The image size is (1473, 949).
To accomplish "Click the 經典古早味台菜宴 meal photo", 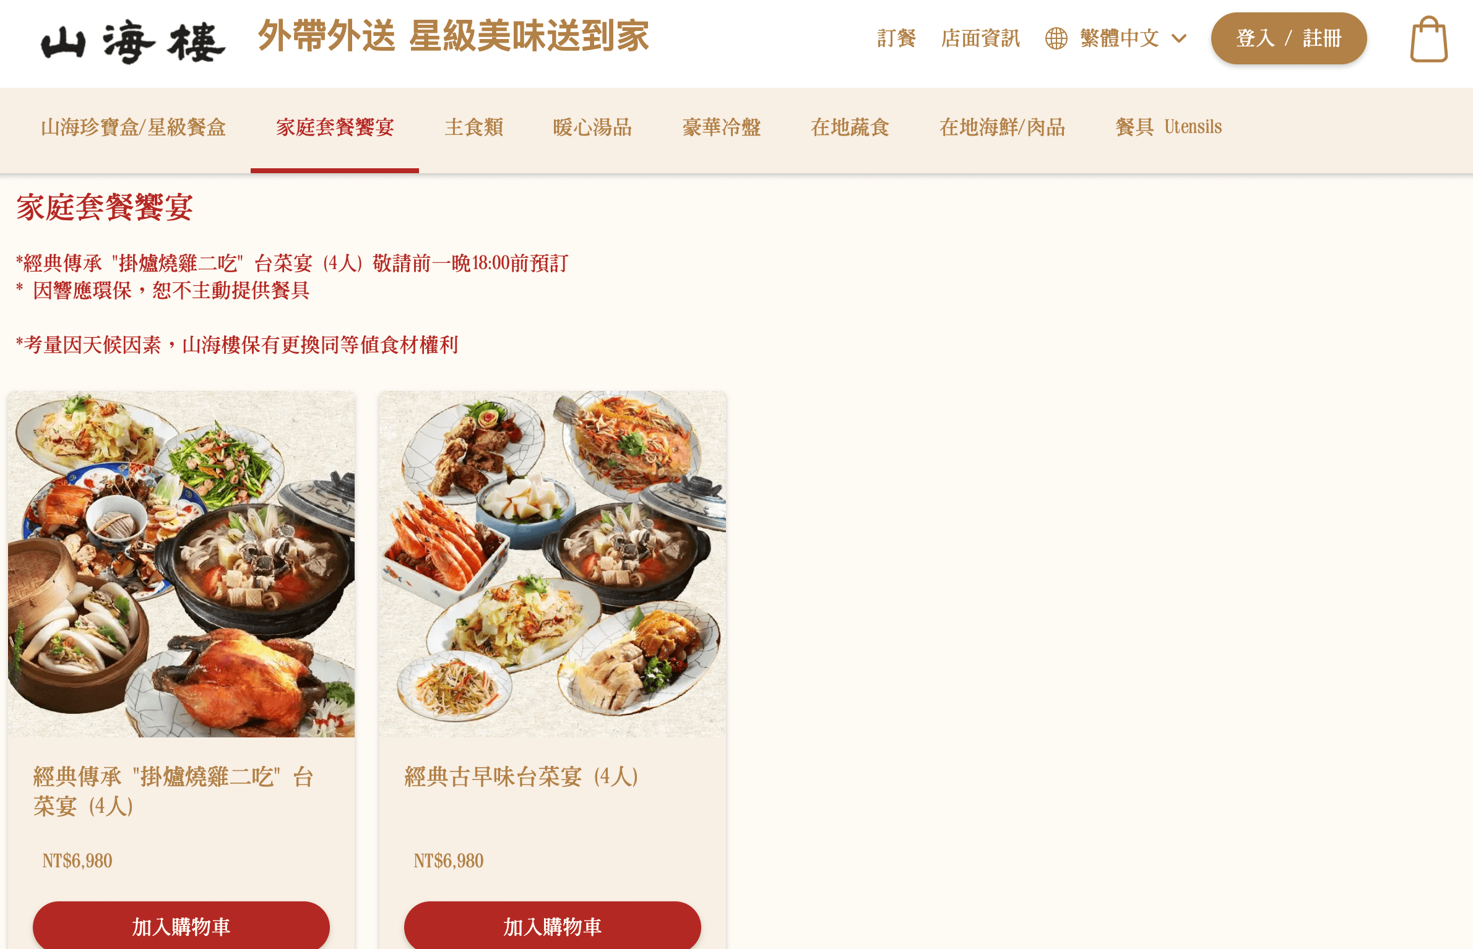I will point(553,564).
